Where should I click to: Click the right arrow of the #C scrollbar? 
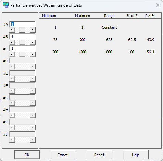pos(32,54)
